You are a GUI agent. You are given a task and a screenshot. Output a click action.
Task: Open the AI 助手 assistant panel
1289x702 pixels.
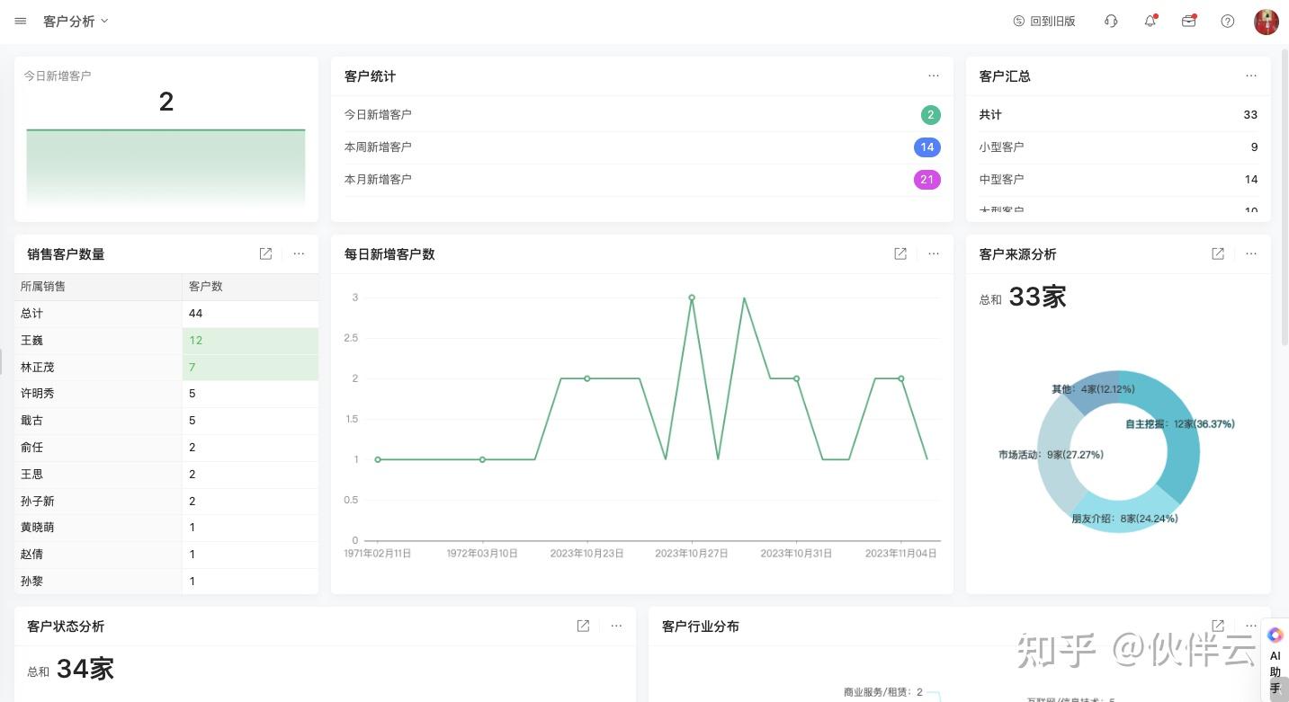1275,661
